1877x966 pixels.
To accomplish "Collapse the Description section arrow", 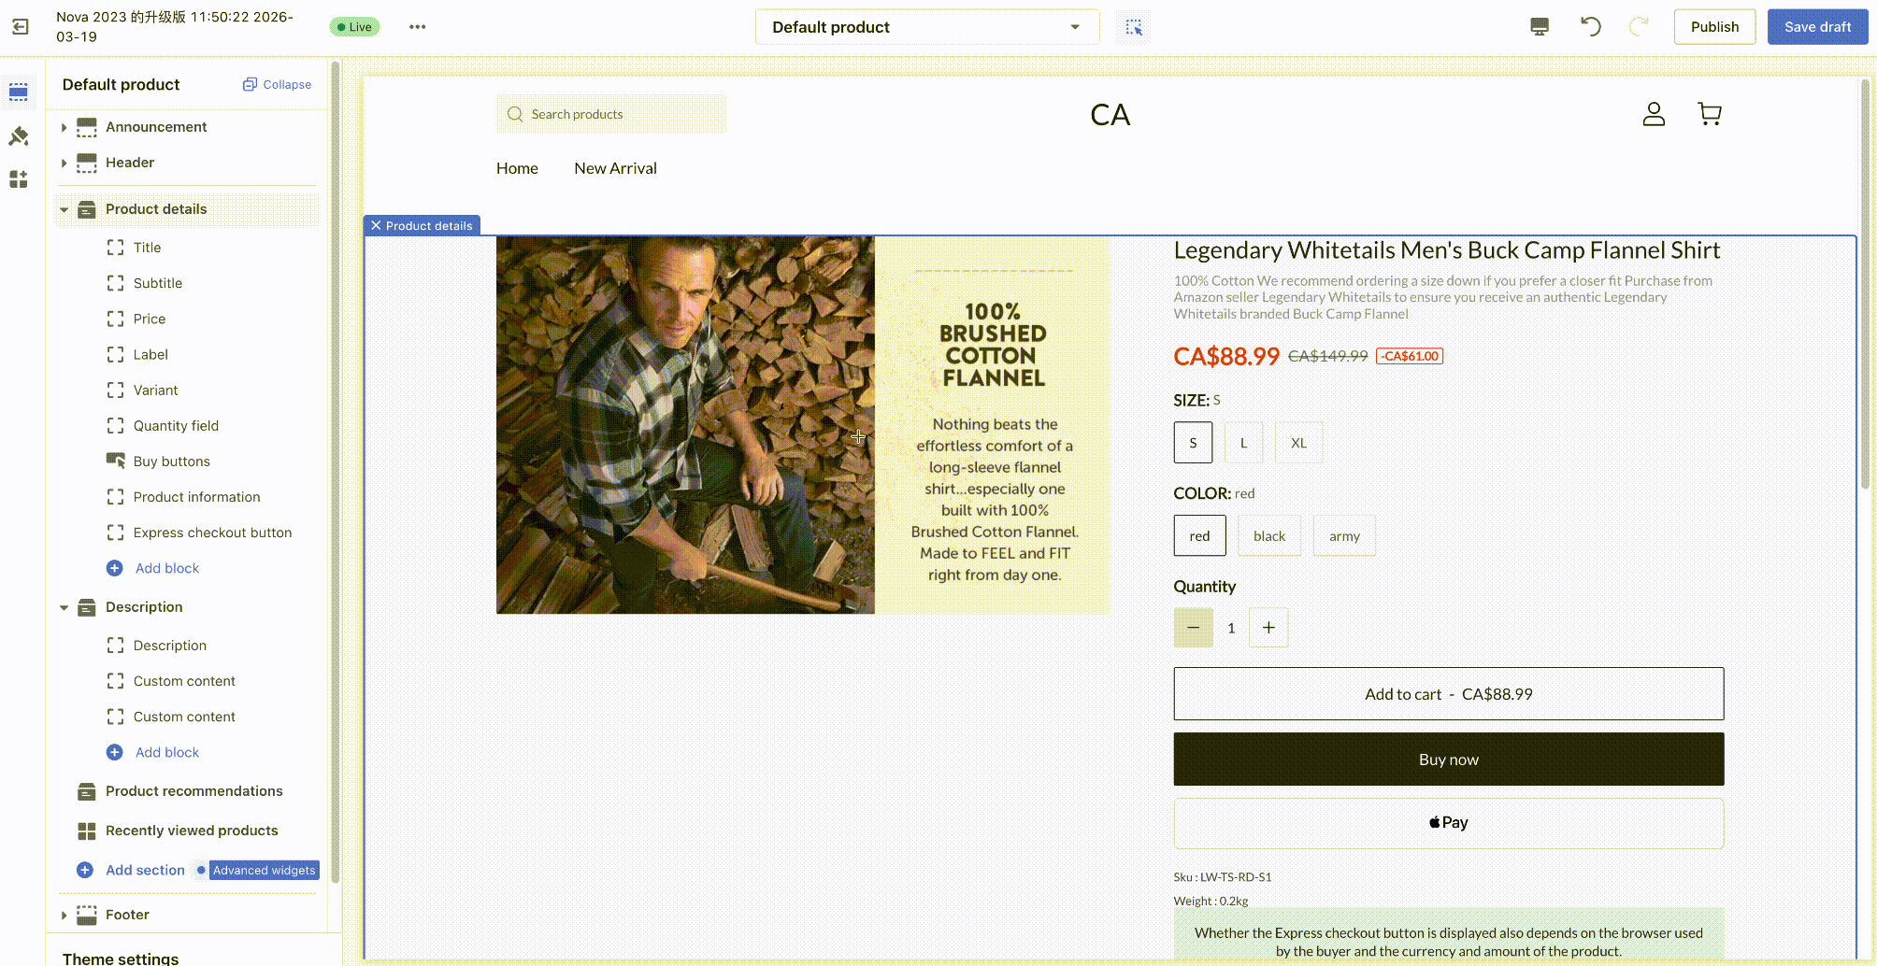I will pos(64,607).
